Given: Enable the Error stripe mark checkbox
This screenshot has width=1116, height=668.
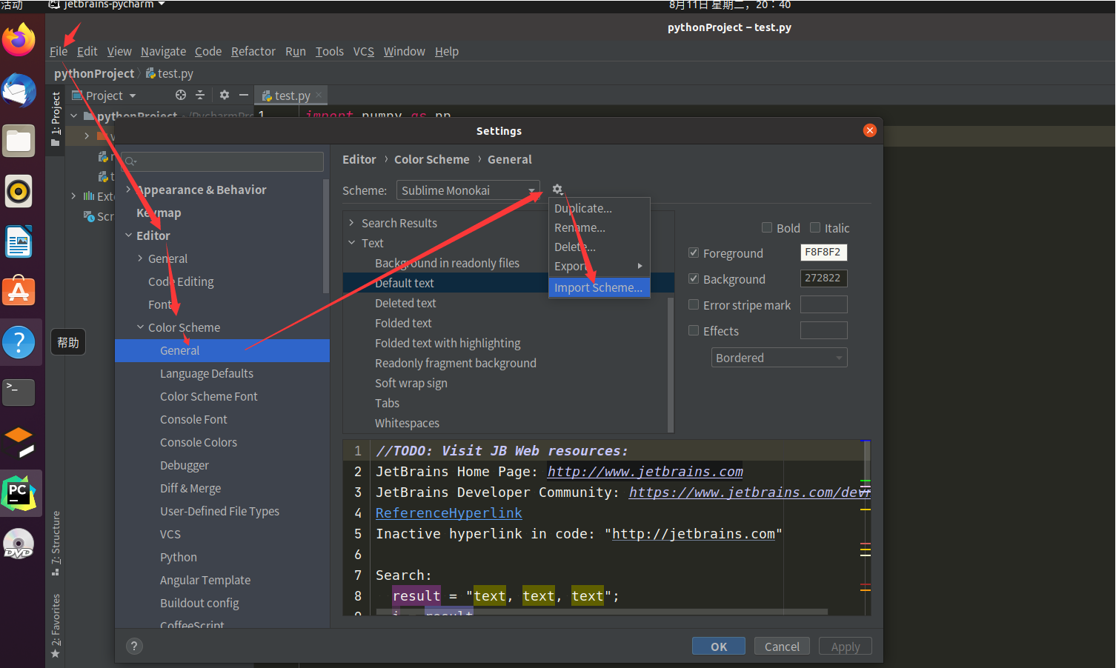Looking at the screenshot, I should pos(694,304).
